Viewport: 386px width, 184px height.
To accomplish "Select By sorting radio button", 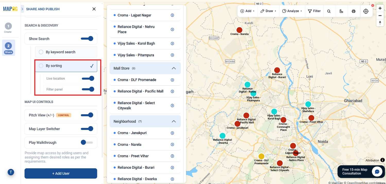I will coord(41,66).
